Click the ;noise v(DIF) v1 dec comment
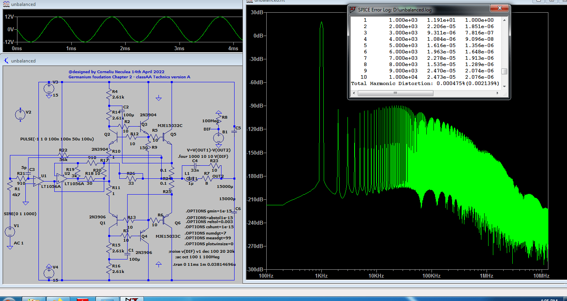The height and width of the screenshot is (301, 567). click(x=201, y=251)
